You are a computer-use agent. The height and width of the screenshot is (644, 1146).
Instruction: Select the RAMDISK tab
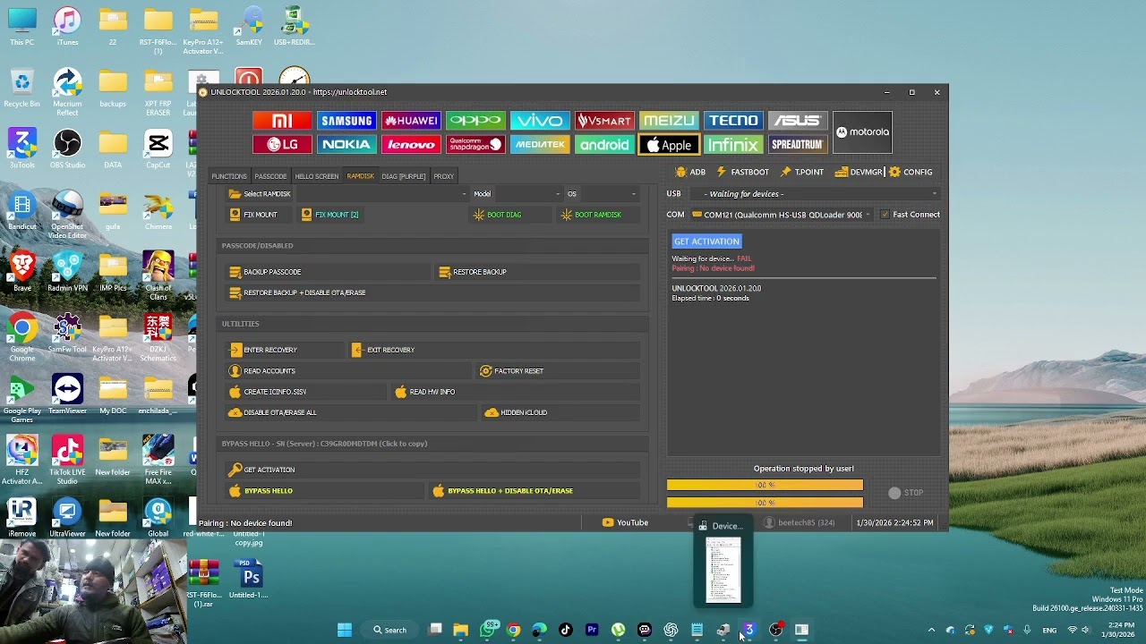click(361, 176)
